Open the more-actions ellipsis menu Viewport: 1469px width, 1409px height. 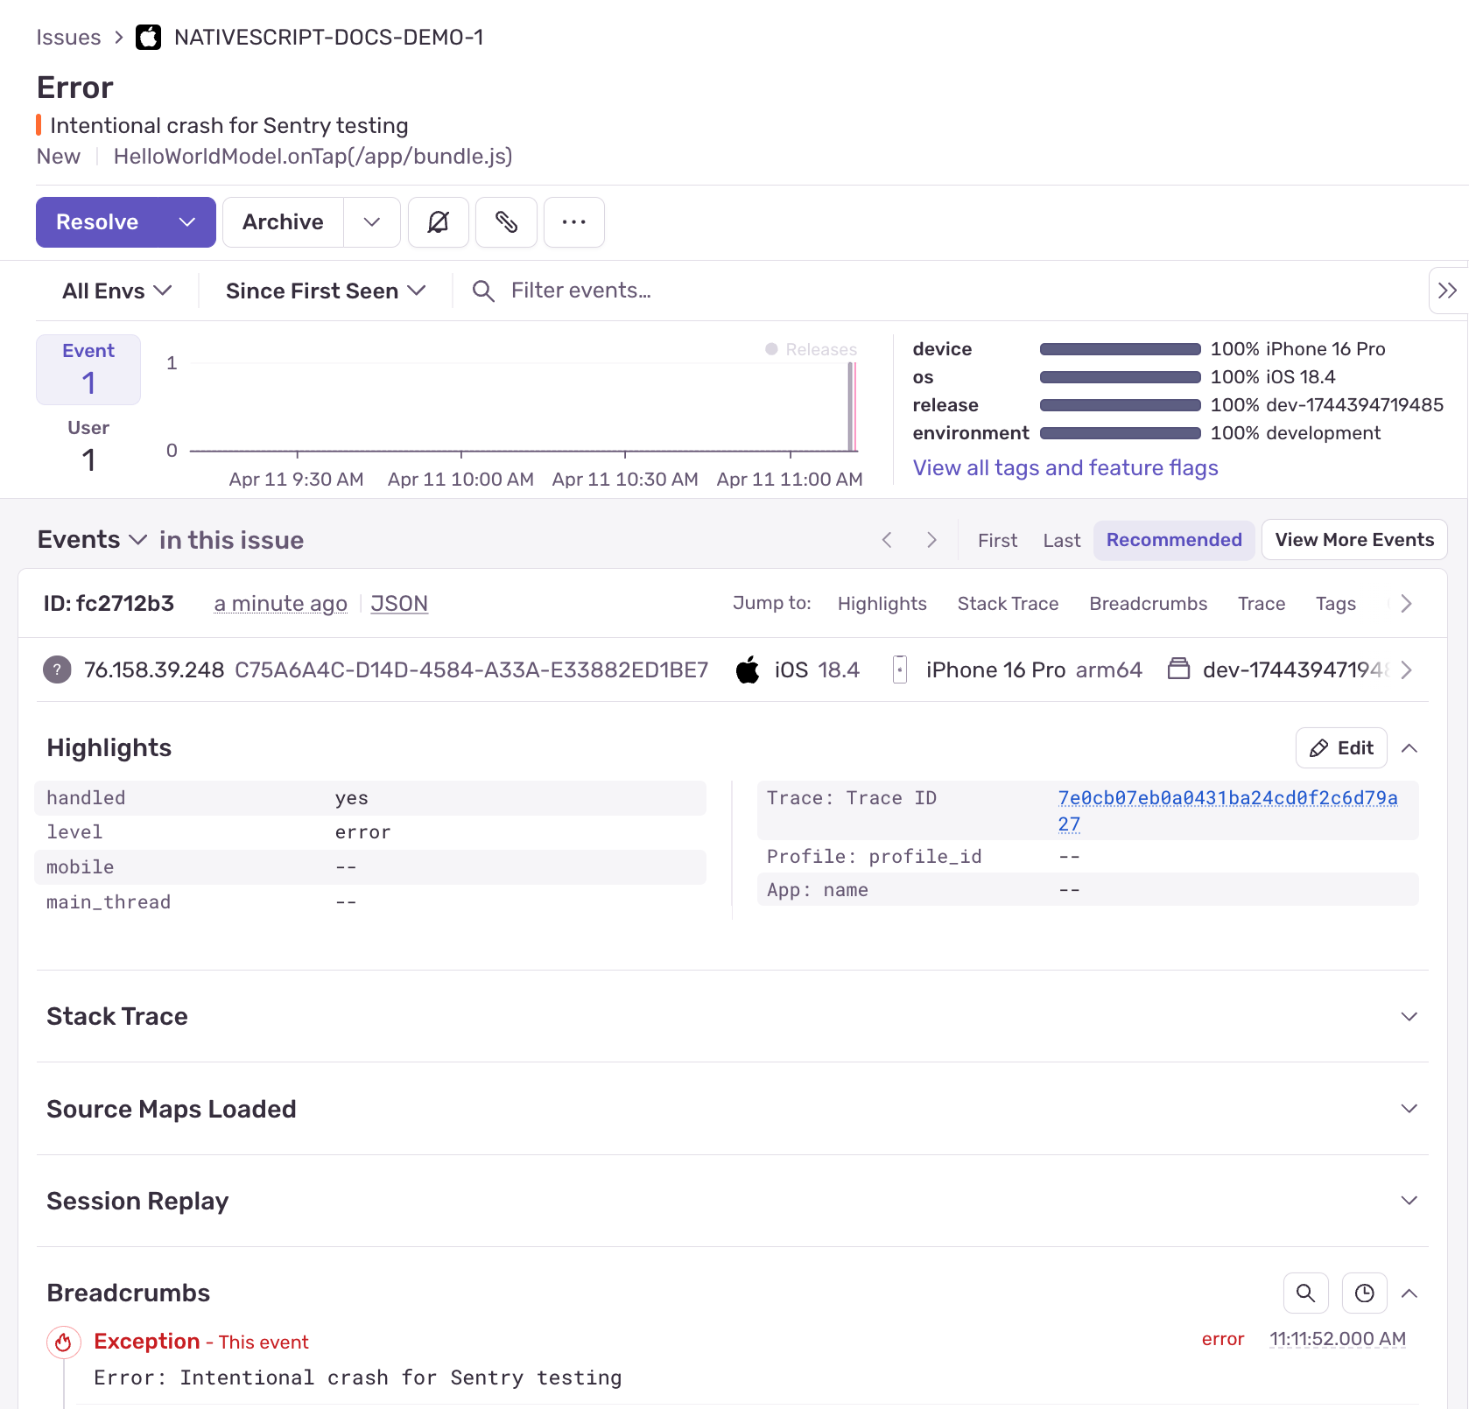coord(573,222)
